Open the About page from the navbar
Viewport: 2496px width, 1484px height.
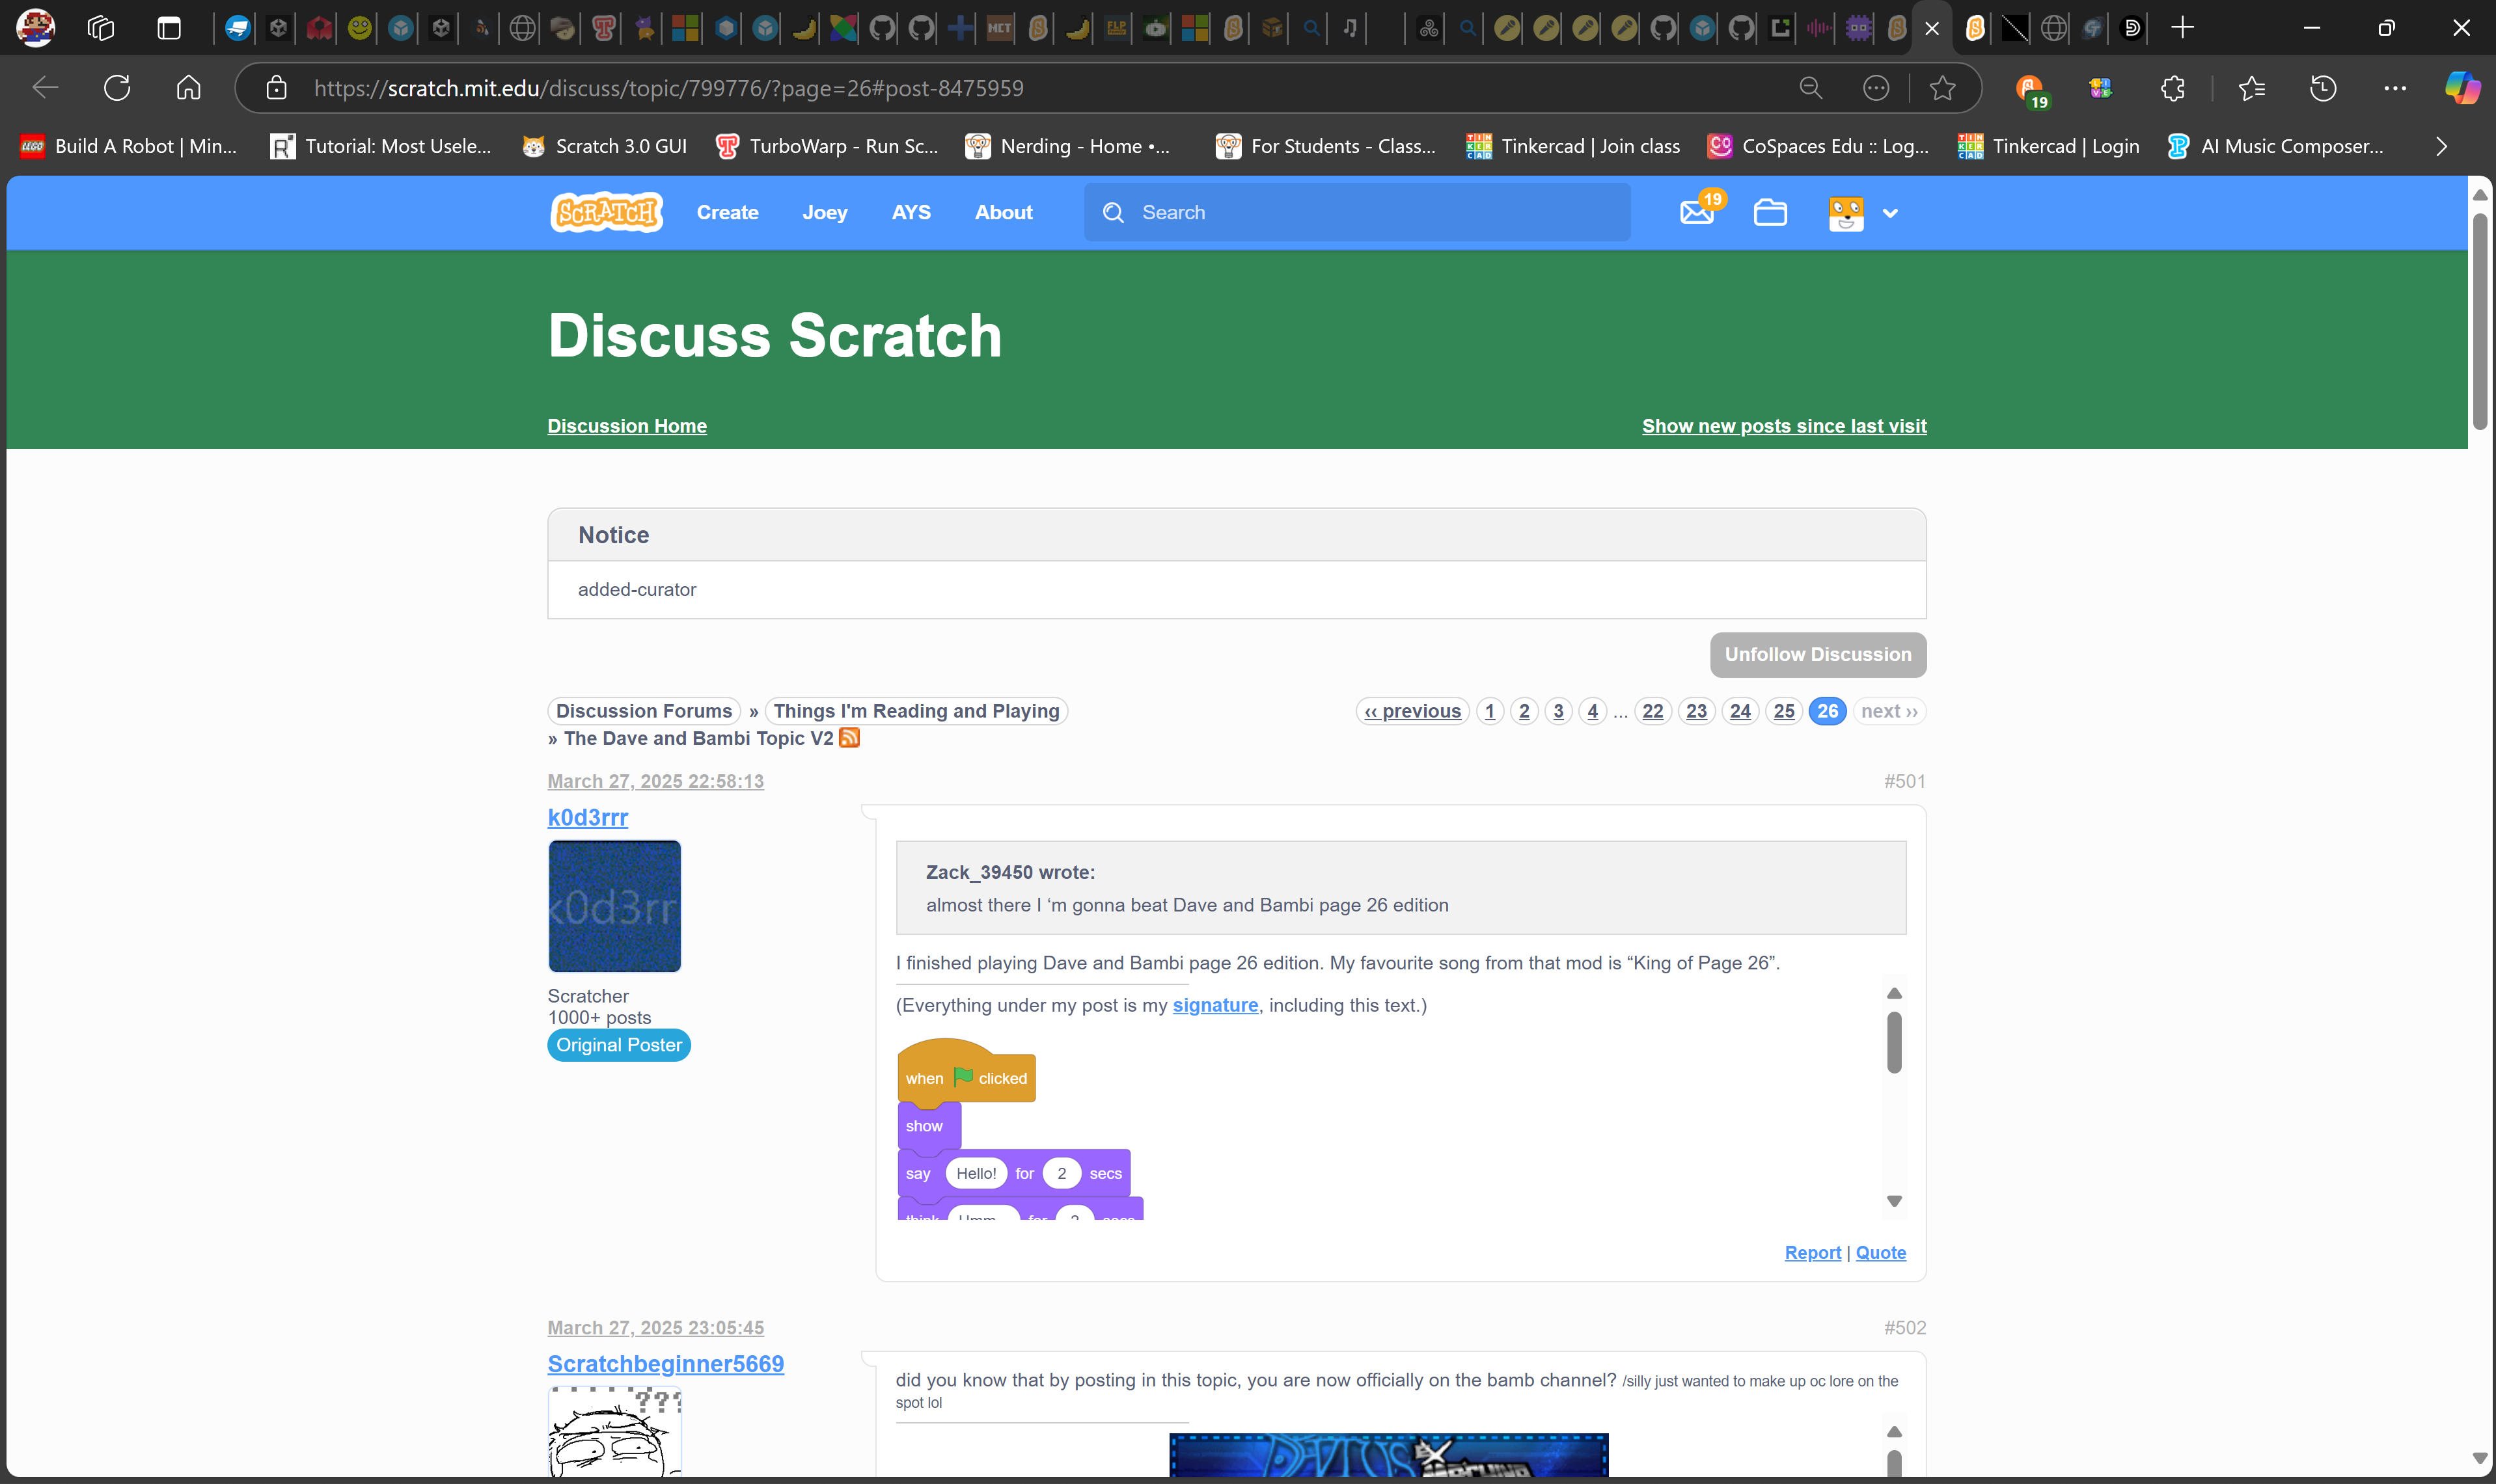tap(1004, 212)
